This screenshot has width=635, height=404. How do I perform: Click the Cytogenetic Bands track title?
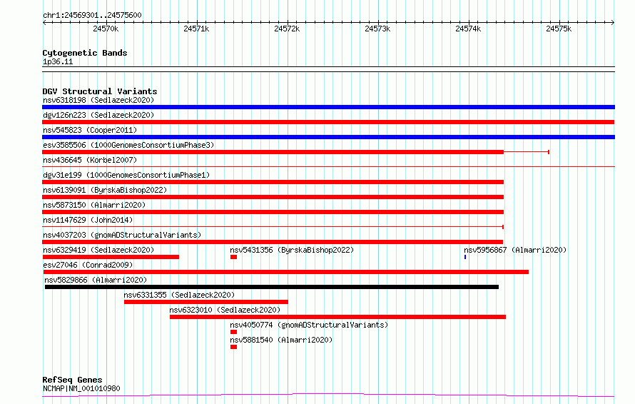(x=85, y=53)
